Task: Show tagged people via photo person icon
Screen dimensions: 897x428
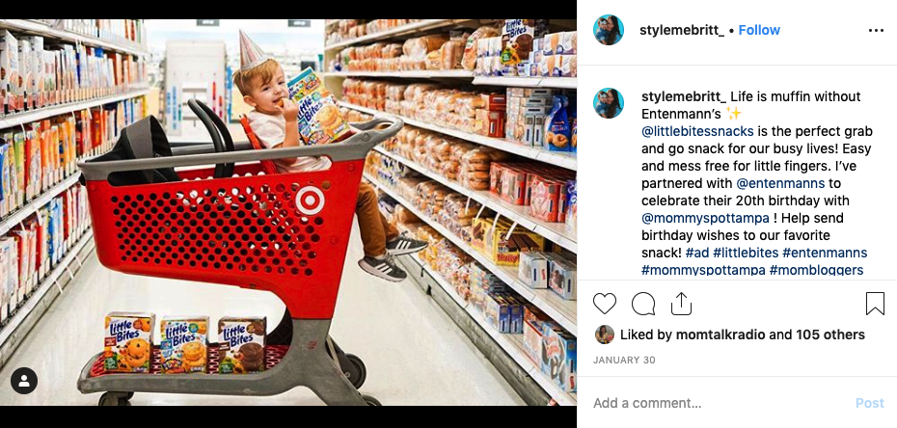Action: pyautogui.click(x=24, y=381)
